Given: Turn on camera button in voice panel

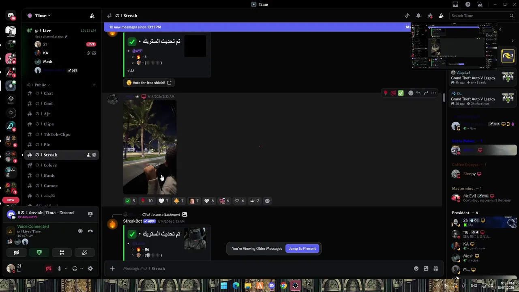Looking at the screenshot, I should click(17, 252).
